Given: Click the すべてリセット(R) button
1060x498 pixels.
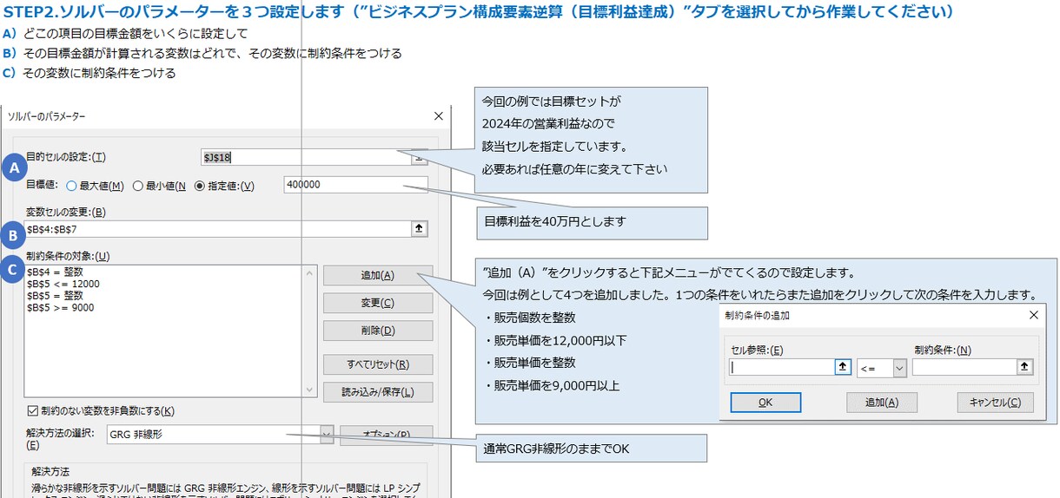Looking at the screenshot, I should coord(378,364).
